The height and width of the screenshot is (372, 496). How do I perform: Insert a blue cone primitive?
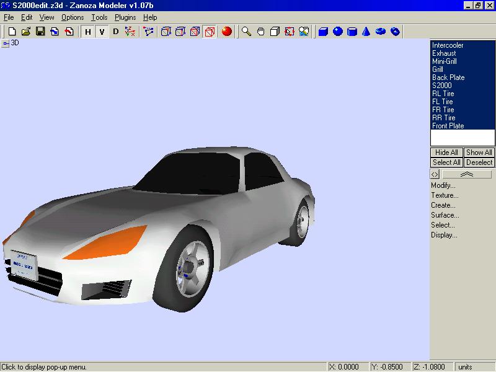tap(366, 32)
